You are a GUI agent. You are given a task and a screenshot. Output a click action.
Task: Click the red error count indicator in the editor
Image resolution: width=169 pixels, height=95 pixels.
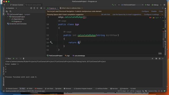151,18
